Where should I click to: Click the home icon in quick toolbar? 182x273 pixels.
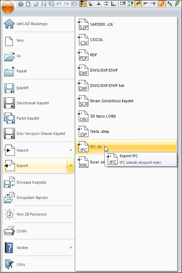point(21,4)
